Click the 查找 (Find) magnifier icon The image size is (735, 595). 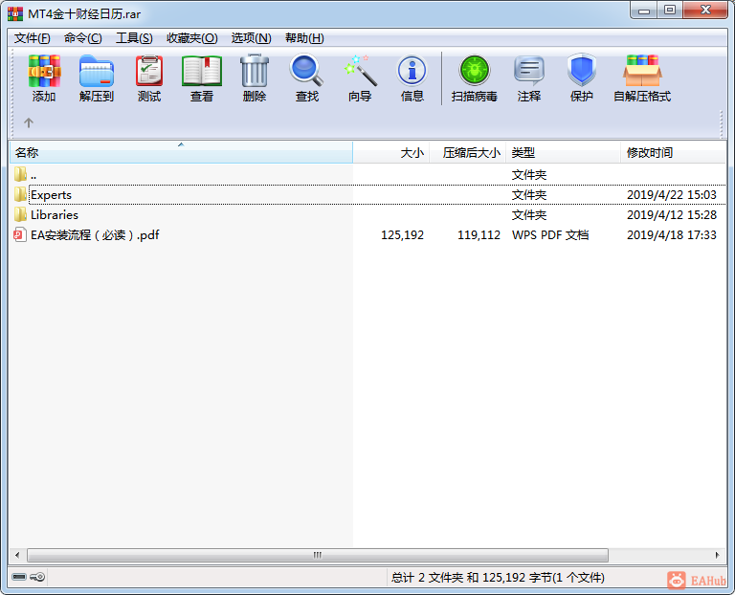coord(306,71)
